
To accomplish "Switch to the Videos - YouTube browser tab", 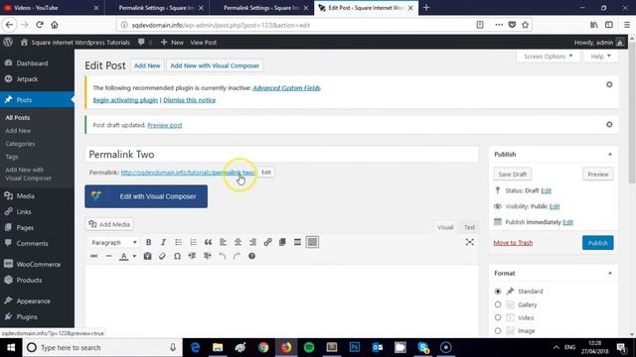I will (x=52, y=8).
